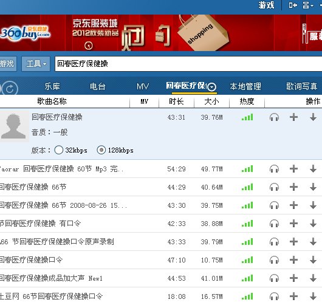
Task: Open title bar menu dropdown
Action: [x=307, y=5]
